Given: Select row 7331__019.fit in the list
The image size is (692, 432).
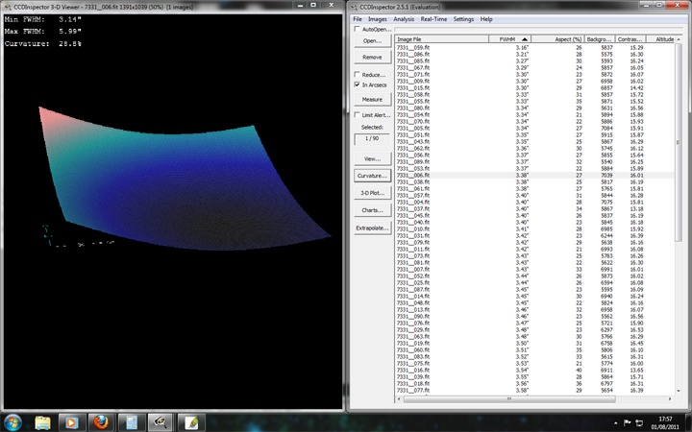Looking at the screenshot, I should point(534,343).
